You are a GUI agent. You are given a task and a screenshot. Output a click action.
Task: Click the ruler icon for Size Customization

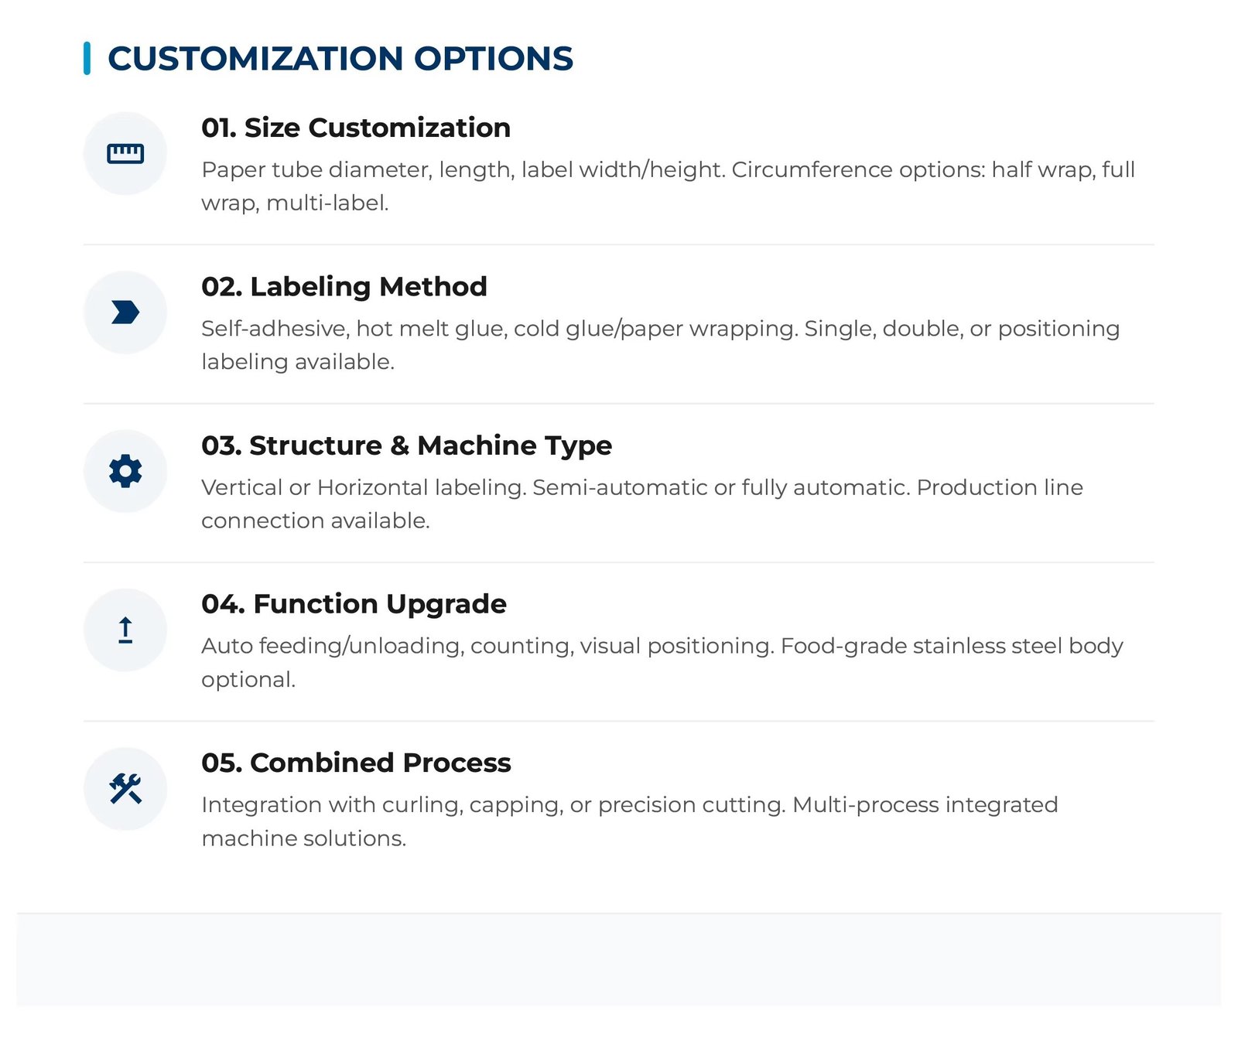click(x=125, y=153)
